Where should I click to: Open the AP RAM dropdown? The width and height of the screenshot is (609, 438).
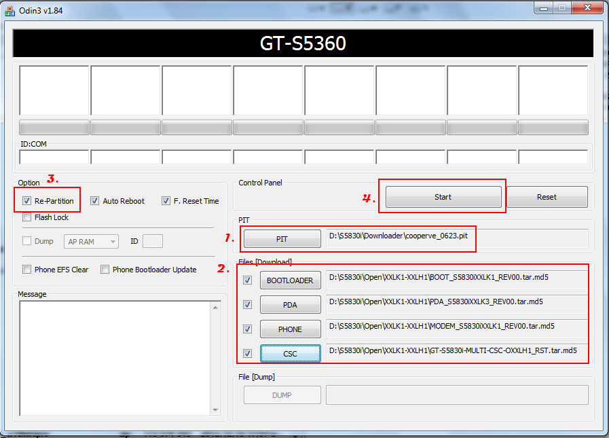coord(91,241)
